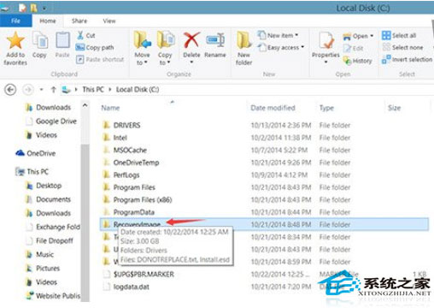Click Select none in the ribbon
This screenshot has width=434, height=308.
click(x=402, y=47)
